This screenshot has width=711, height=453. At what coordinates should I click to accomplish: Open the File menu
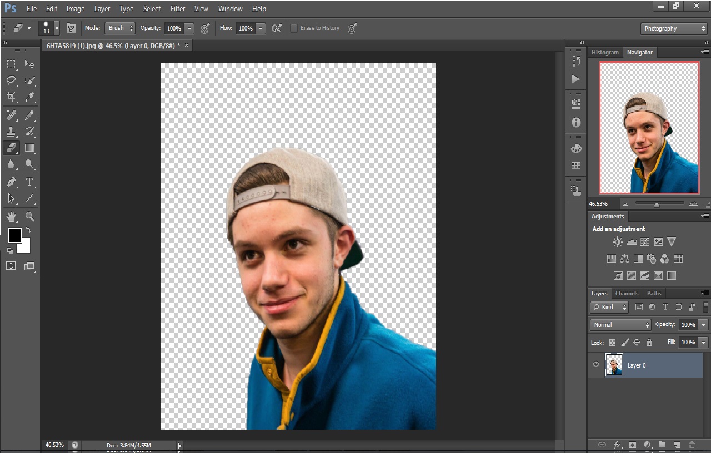[x=32, y=9]
